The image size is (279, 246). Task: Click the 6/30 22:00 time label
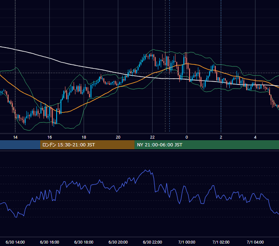pos(153,242)
